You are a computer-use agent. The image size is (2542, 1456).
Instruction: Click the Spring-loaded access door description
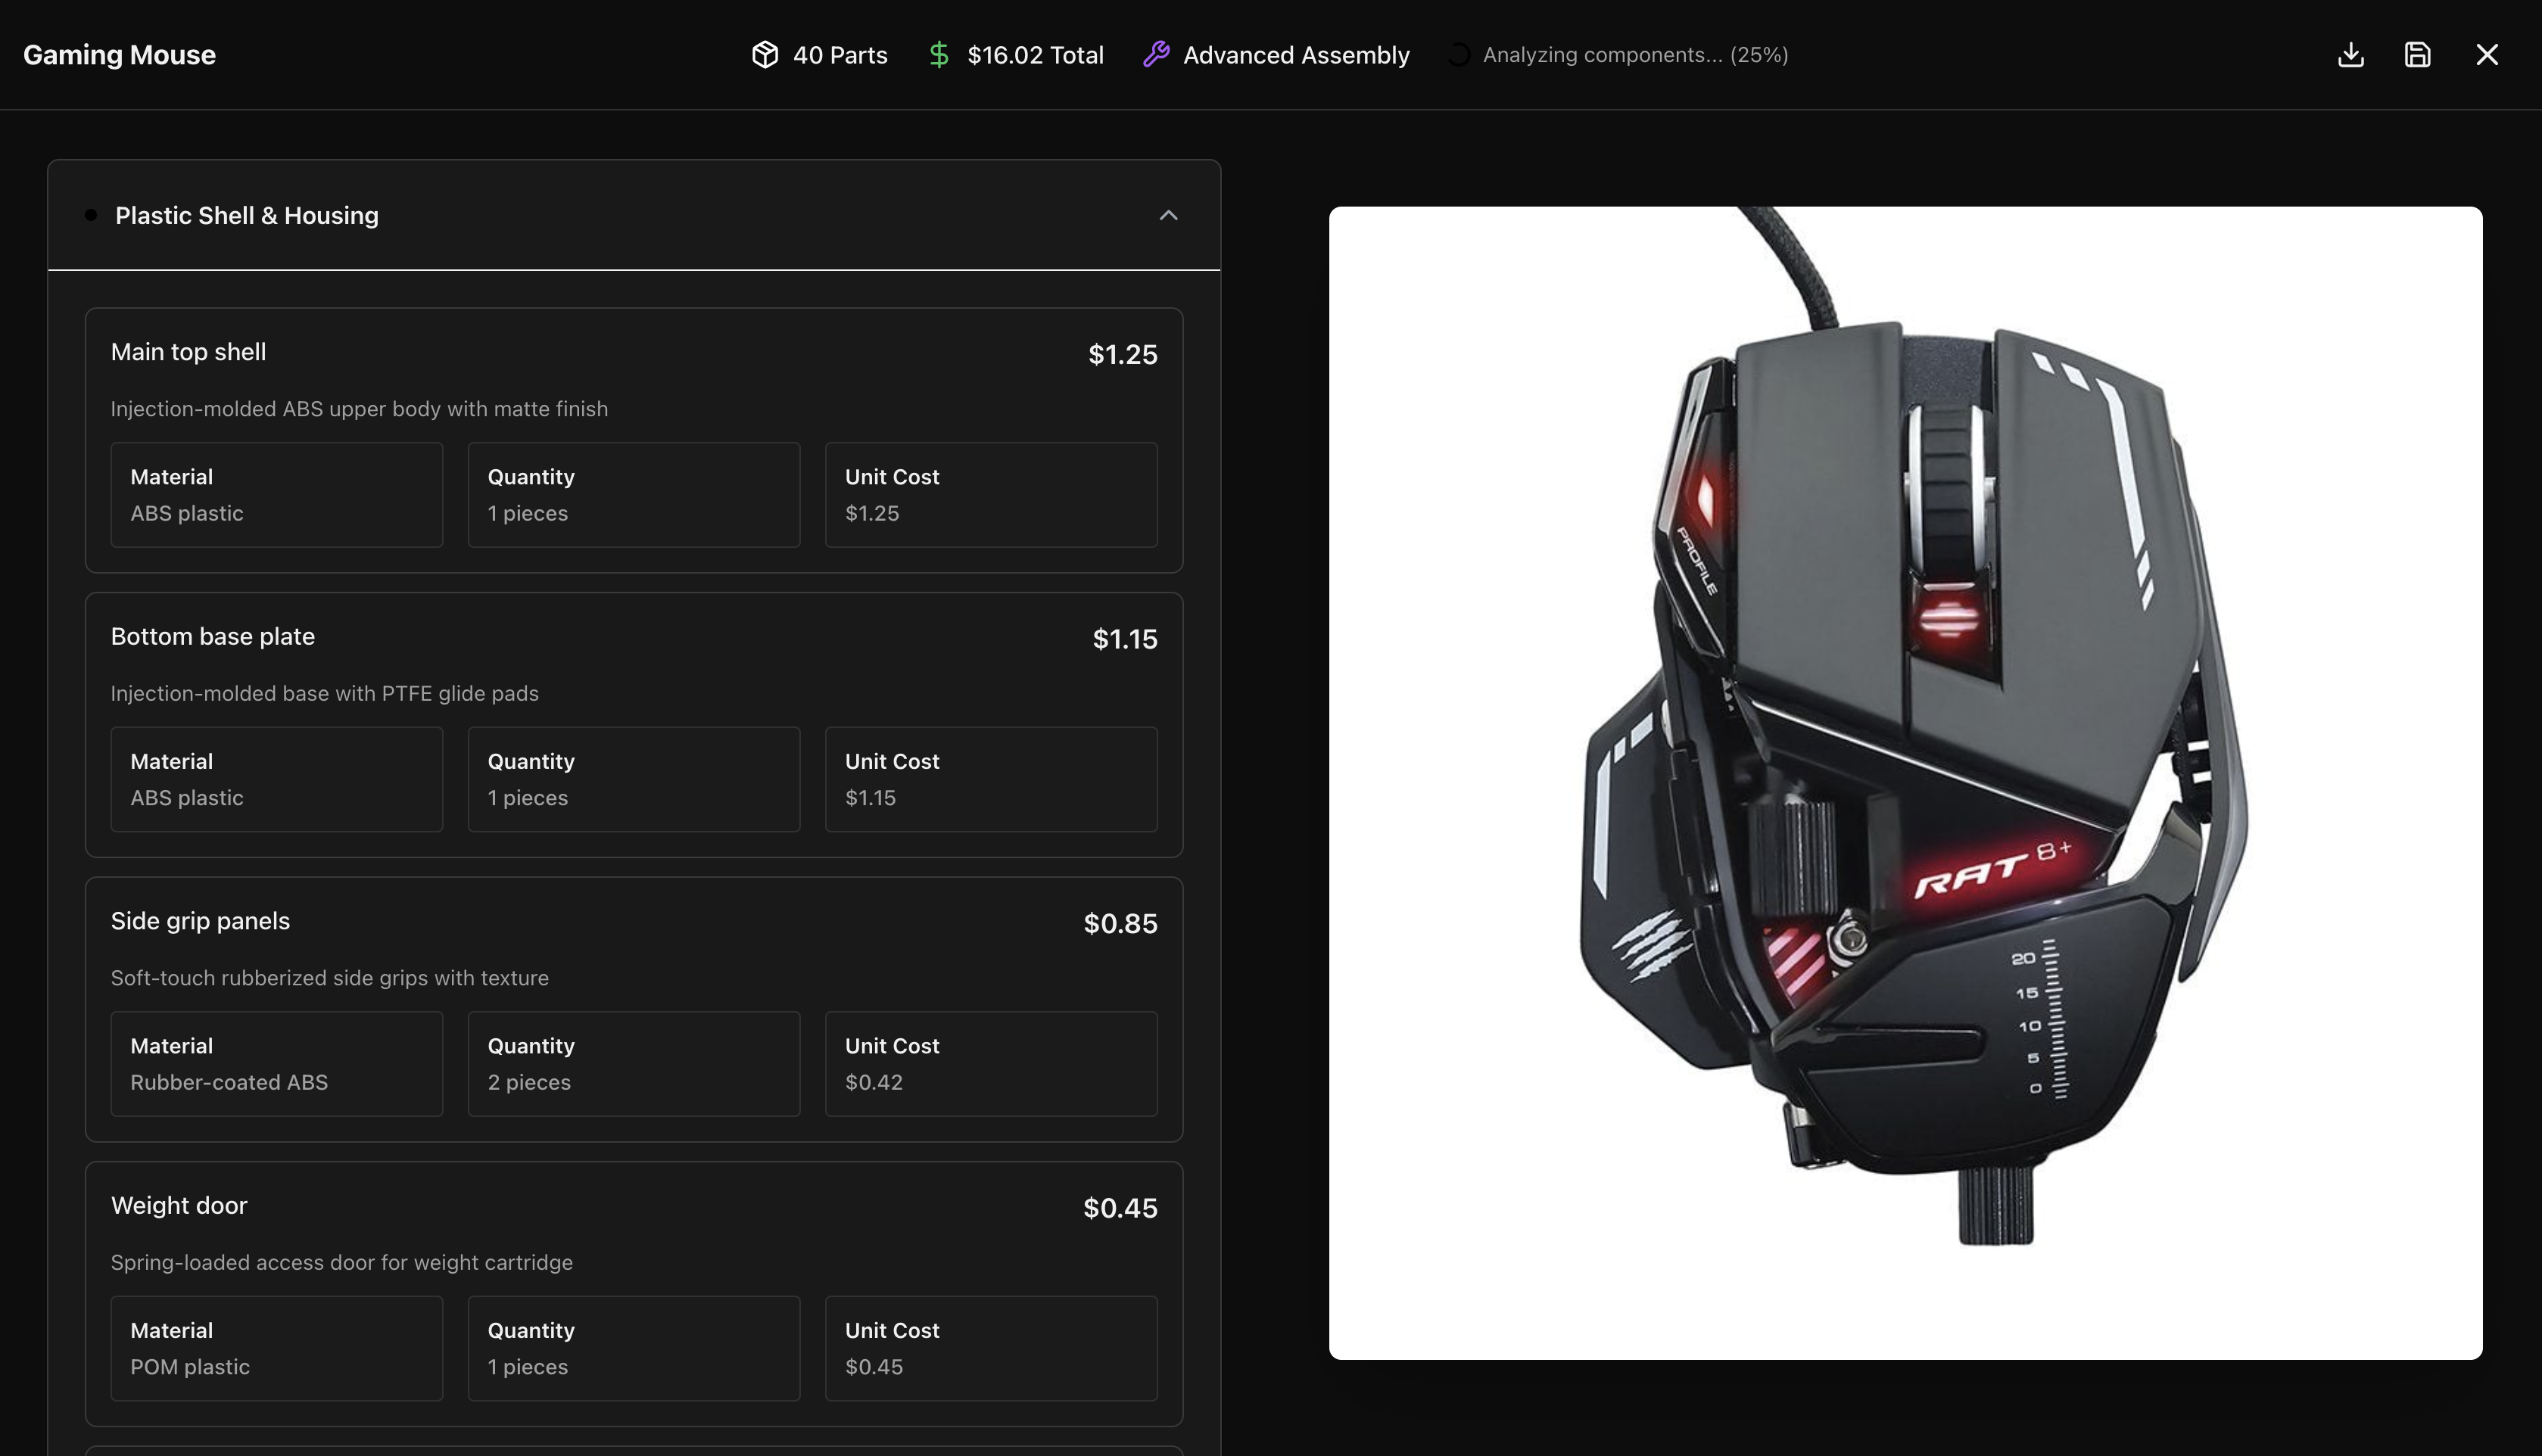point(341,1262)
